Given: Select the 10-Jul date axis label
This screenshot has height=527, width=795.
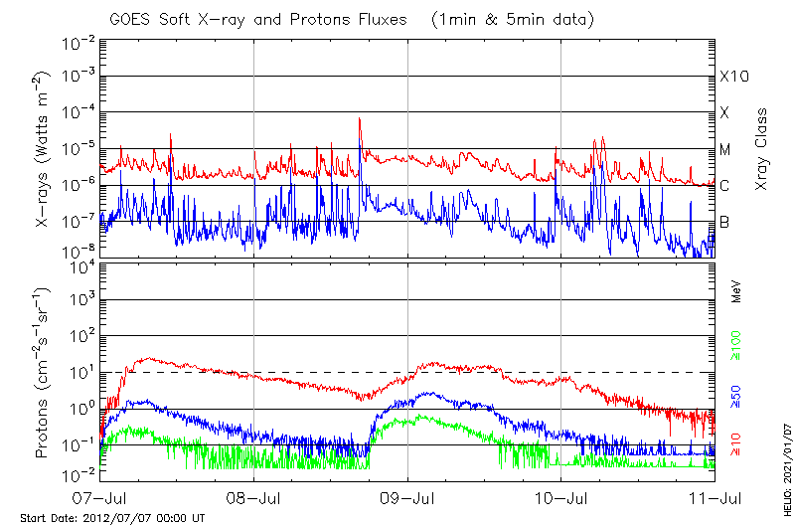Looking at the screenshot, I should pos(560,496).
